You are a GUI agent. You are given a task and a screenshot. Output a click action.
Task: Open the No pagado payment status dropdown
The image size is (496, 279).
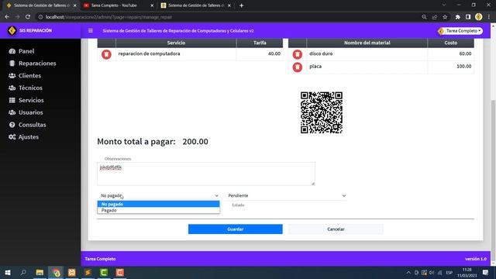tap(158, 196)
